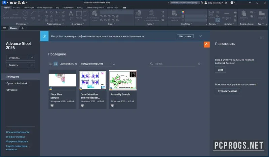269x157 pixels.
Task: Expand the Создать dropdown arrow
Action: (32, 65)
